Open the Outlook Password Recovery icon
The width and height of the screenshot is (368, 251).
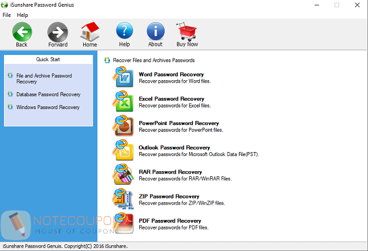point(123,150)
